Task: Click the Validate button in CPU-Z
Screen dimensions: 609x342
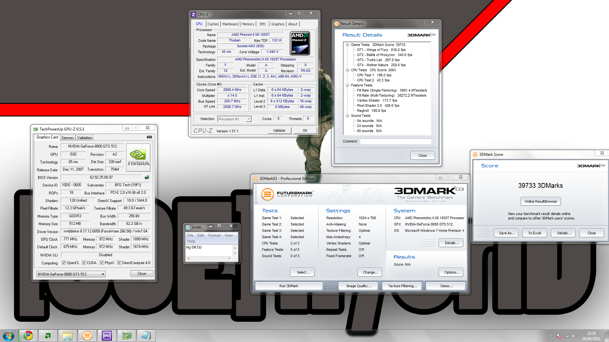Action: click(x=279, y=130)
